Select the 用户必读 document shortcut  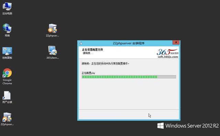click(x=7, y=97)
